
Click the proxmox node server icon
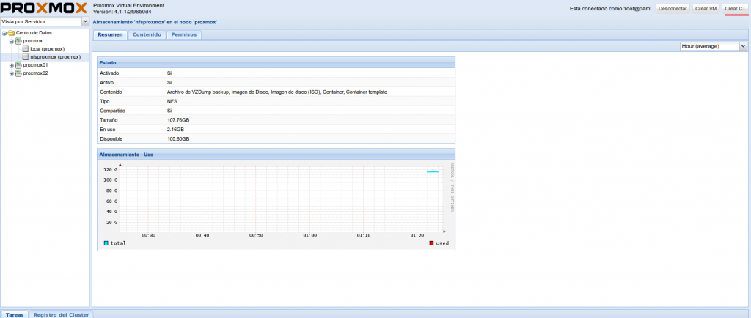pyautogui.click(x=18, y=41)
